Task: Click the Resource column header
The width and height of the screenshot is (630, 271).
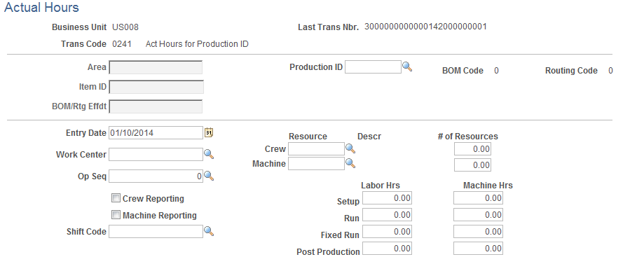Action: [x=308, y=137]
